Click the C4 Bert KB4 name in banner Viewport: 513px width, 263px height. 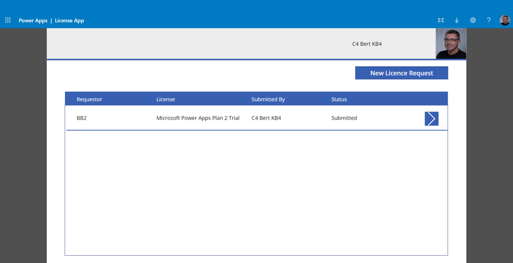click(367, 44)
